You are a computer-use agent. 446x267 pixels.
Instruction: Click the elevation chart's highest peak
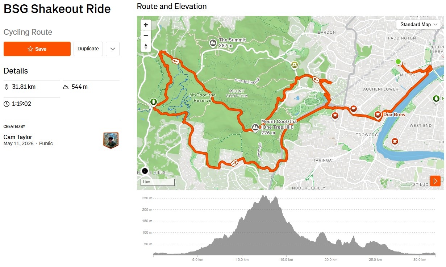263,196
